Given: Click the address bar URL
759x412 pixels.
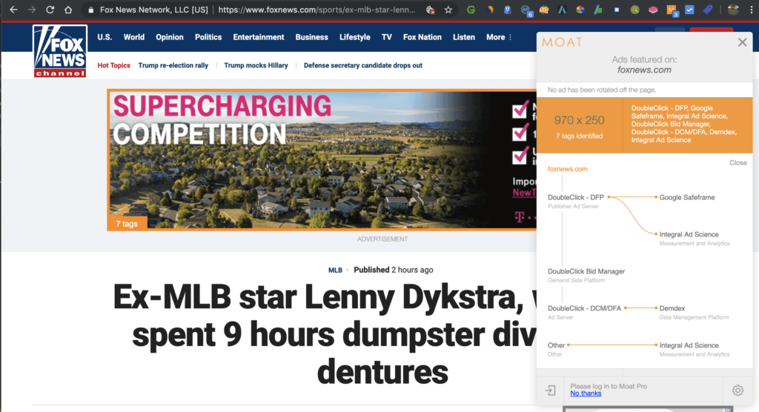Looking at the screenshot, I should pos(316,10).
